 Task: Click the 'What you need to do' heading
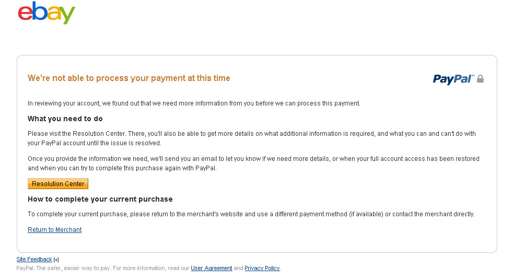tap(65, 119)
